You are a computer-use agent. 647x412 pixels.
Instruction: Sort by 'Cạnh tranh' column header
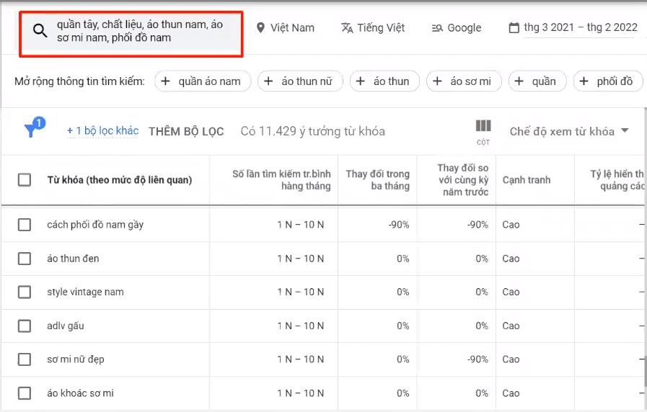click(527, 179)
